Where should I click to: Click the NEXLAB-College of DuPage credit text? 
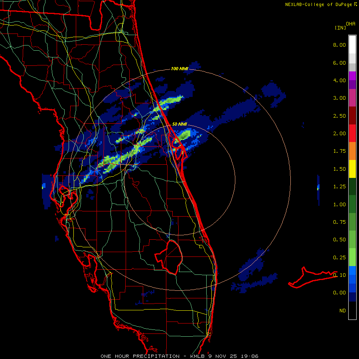click(321, 4)
